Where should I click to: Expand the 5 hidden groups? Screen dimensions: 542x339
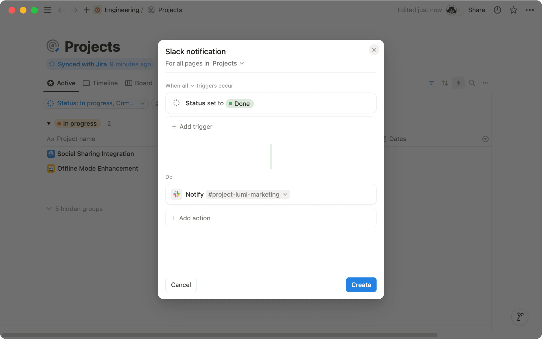coord(78,209)
